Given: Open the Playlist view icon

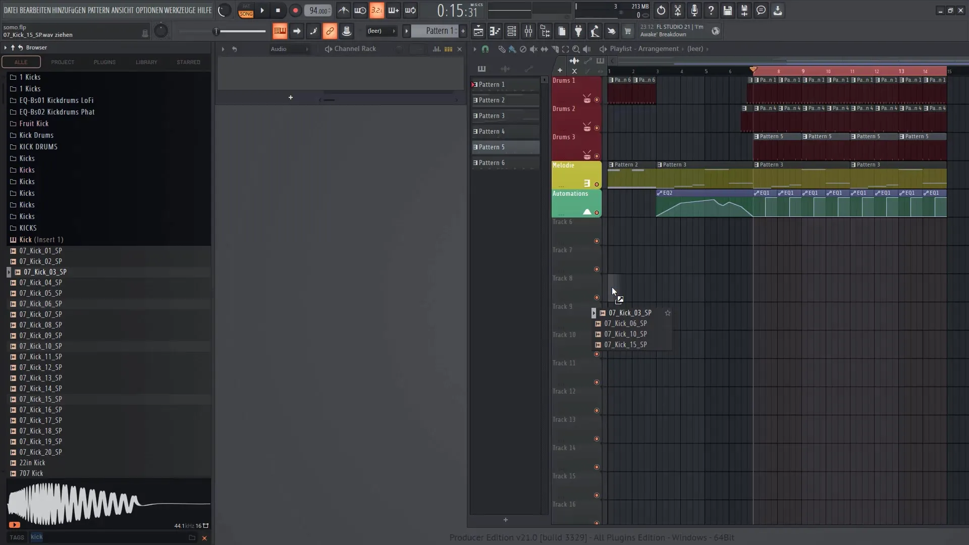Looking at the screenshot, I should (x=478, y=31).
